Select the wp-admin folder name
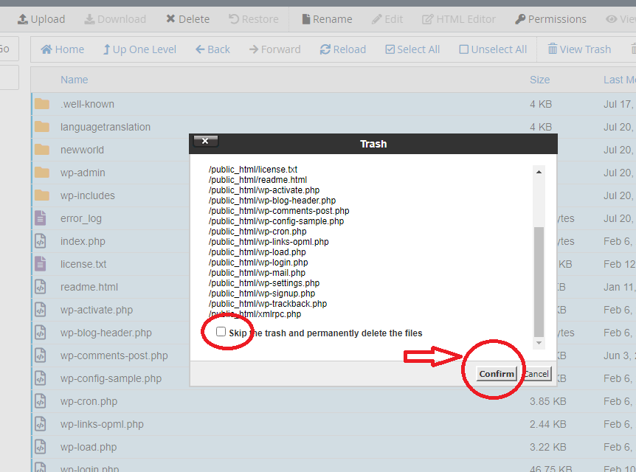Image resolution: width=636 pixels, height=472 pixels. coord(83,173)
